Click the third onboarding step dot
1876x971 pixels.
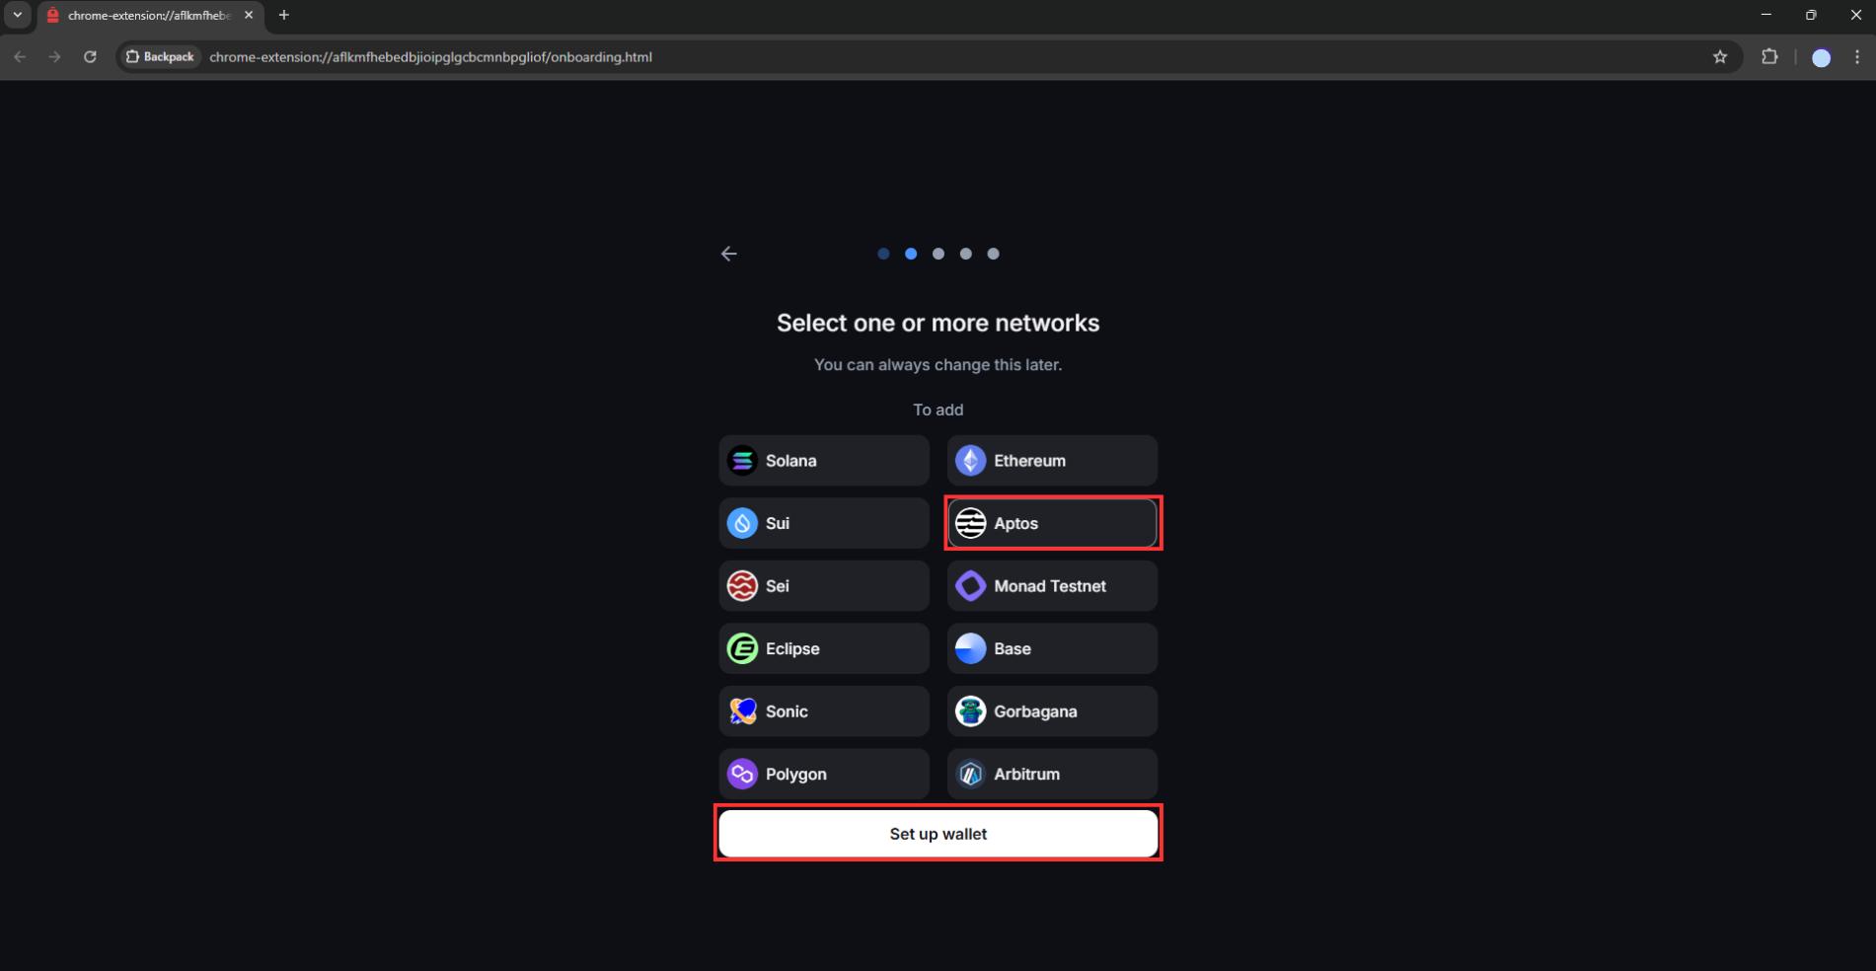938,254
